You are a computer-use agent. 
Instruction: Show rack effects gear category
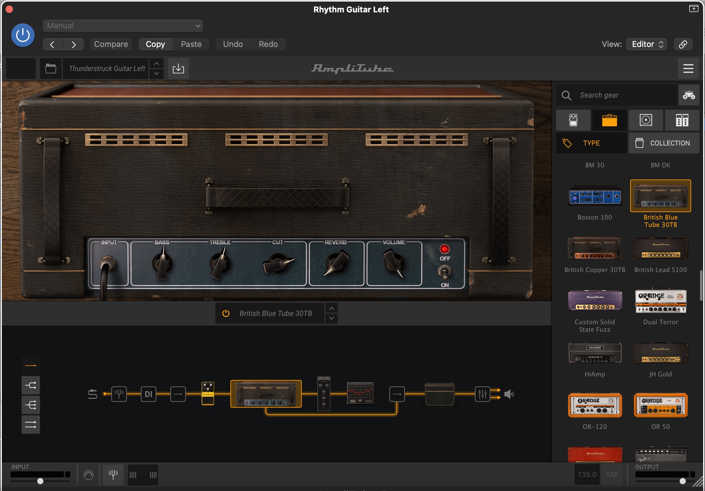click(682, 120)
